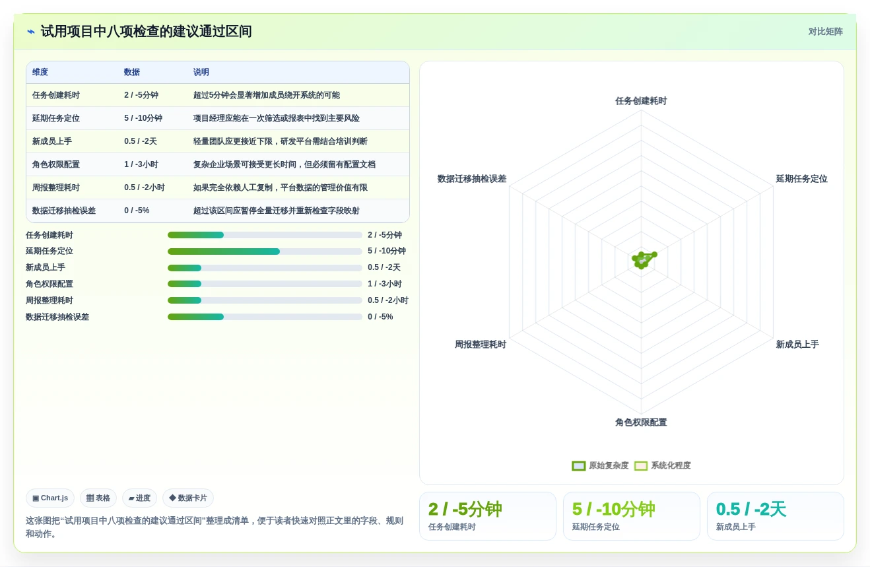Viewport: 870px width, 567px height.
Task: Click the 角色权限配置 progress bar
Action: pyautogui.click(x=265, y=284)
